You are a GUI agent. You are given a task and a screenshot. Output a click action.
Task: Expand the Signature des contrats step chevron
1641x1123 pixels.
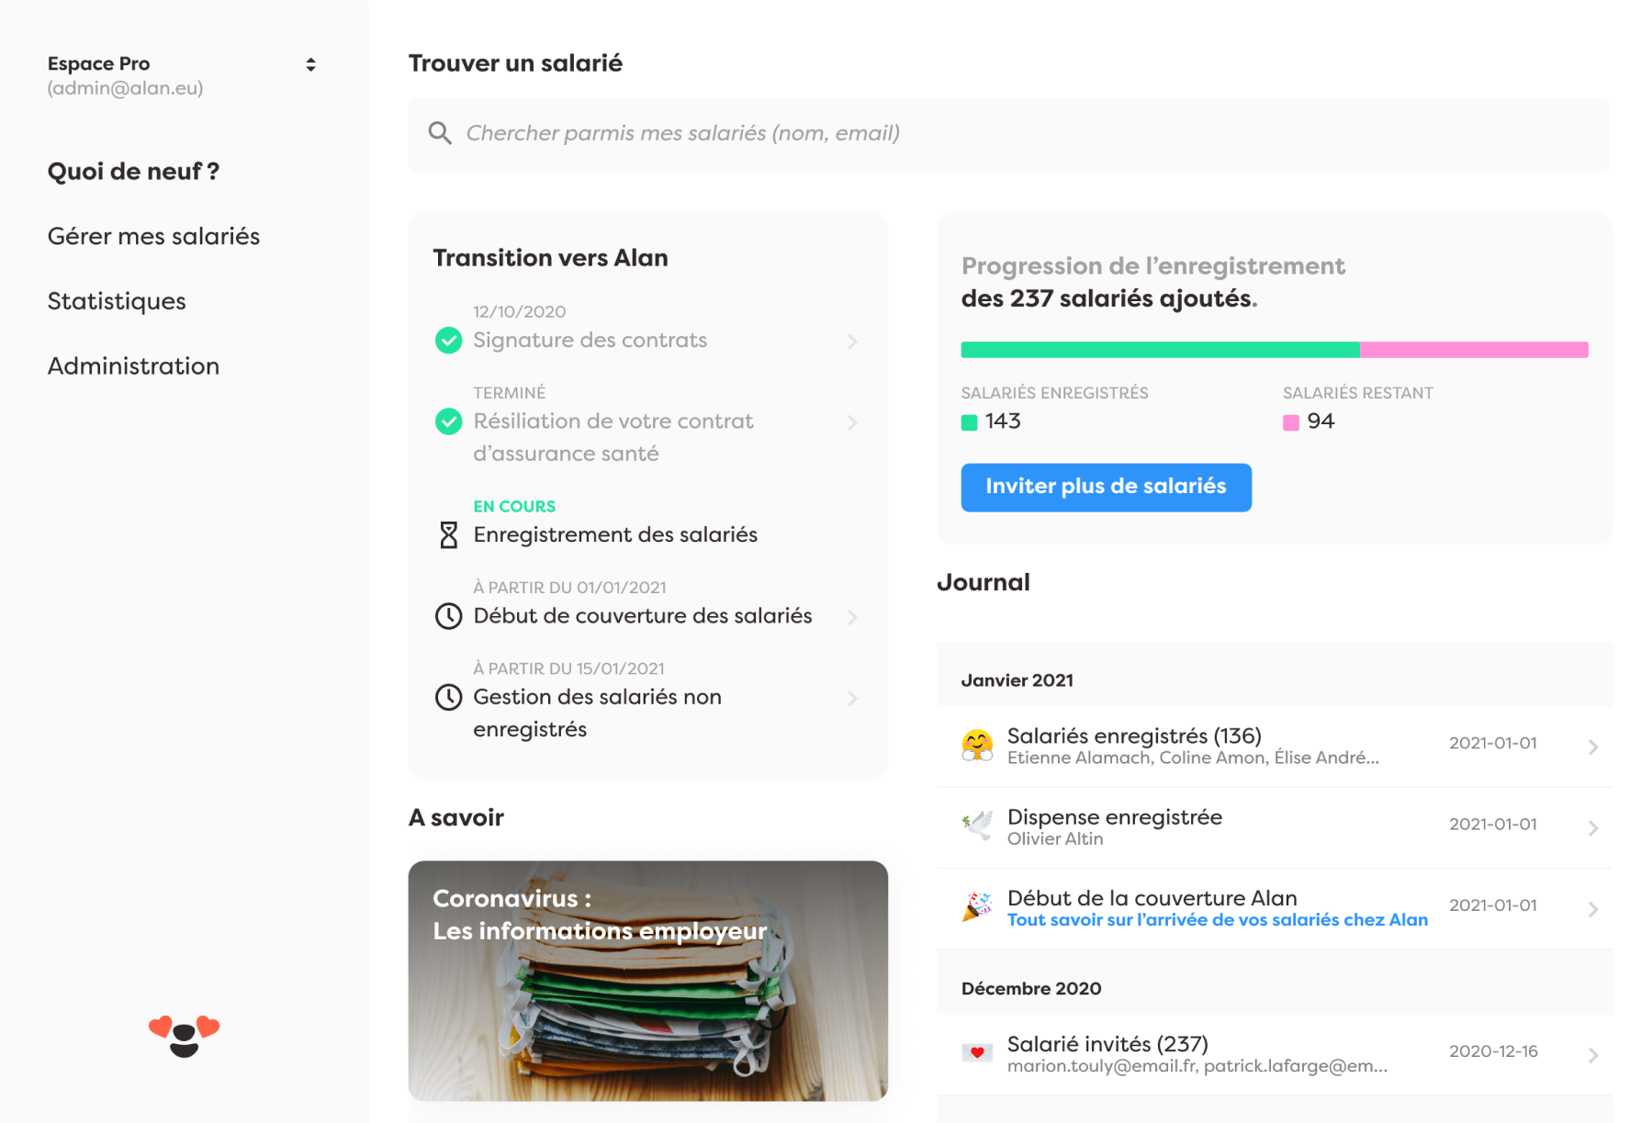click(852, 342)
